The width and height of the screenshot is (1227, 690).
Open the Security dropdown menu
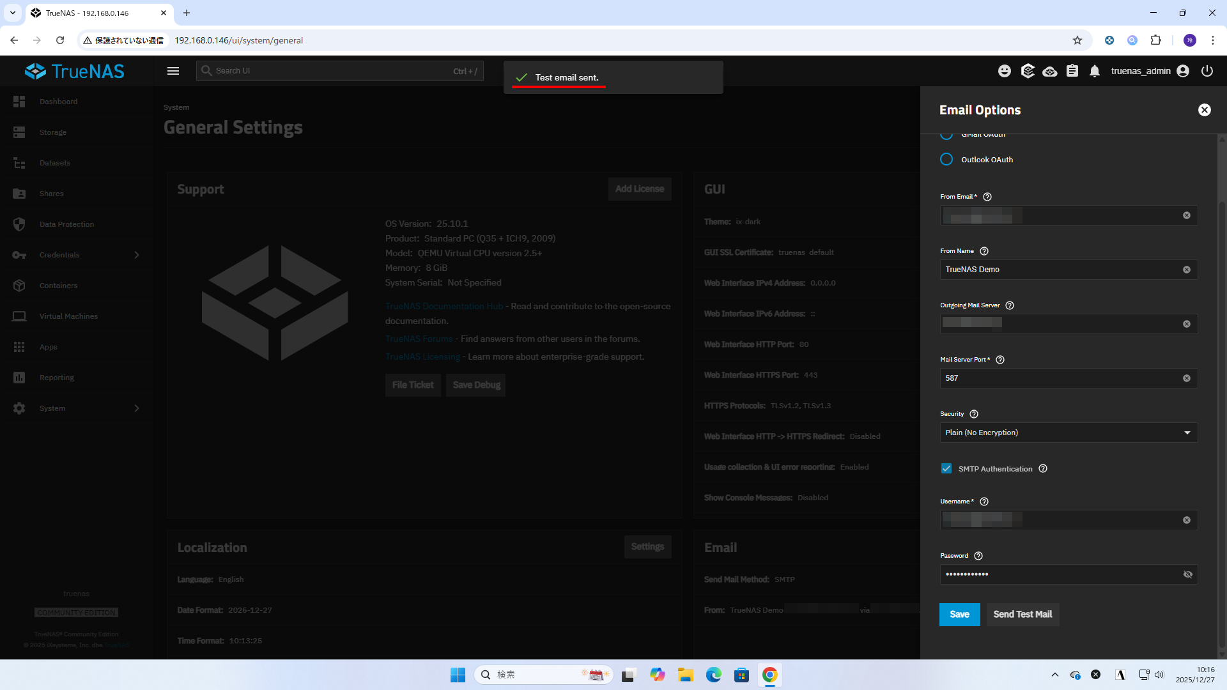tap(1068, 433)
